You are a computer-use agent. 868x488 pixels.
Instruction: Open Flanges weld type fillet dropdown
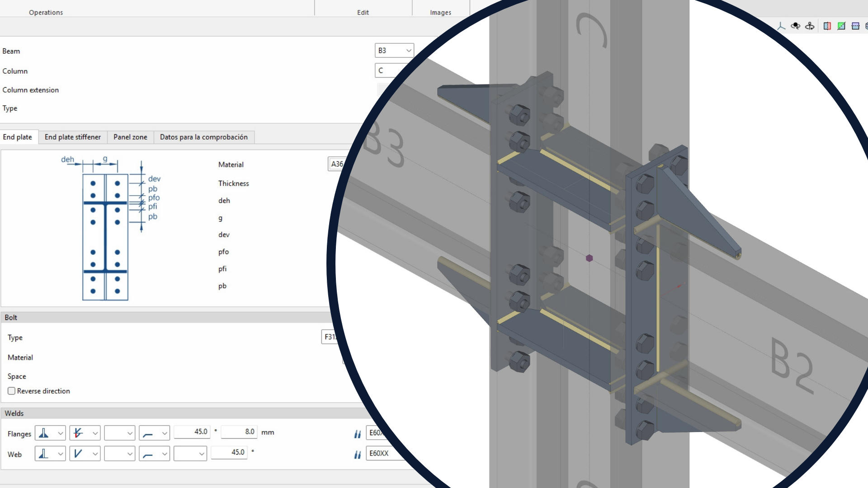[50, 433]
